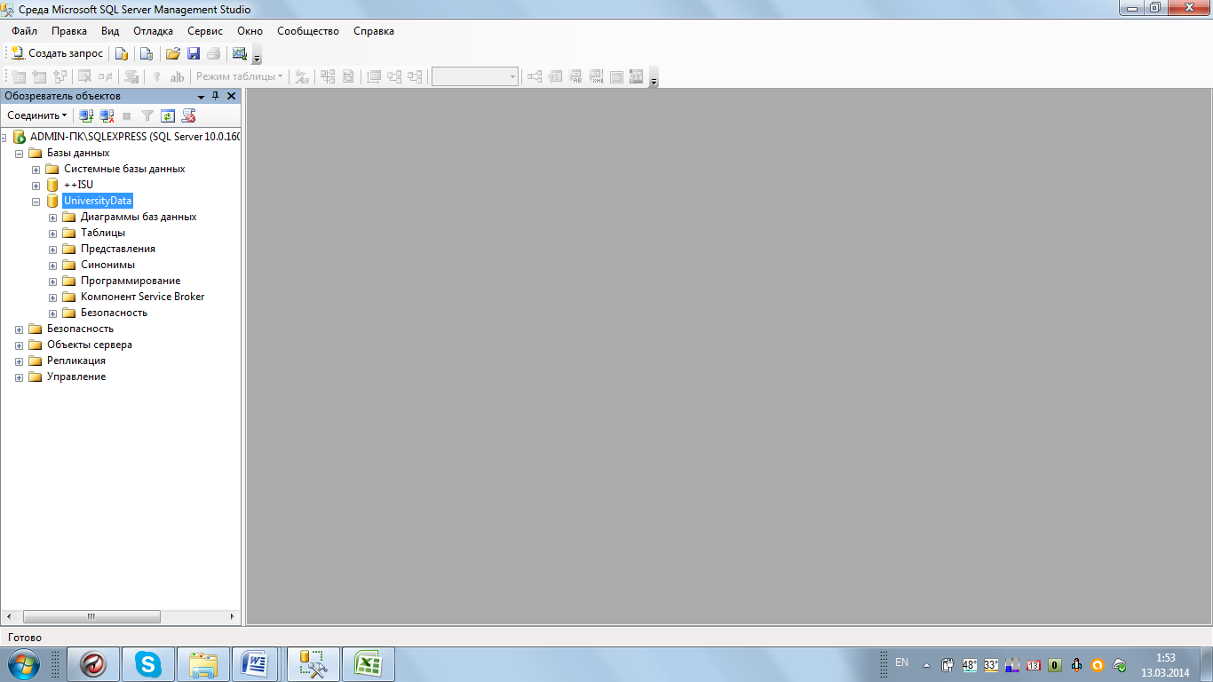Screen dimensions: 1213x682
Task: Open Windows Explorer from the taskbar
Action: pos(203,664)
